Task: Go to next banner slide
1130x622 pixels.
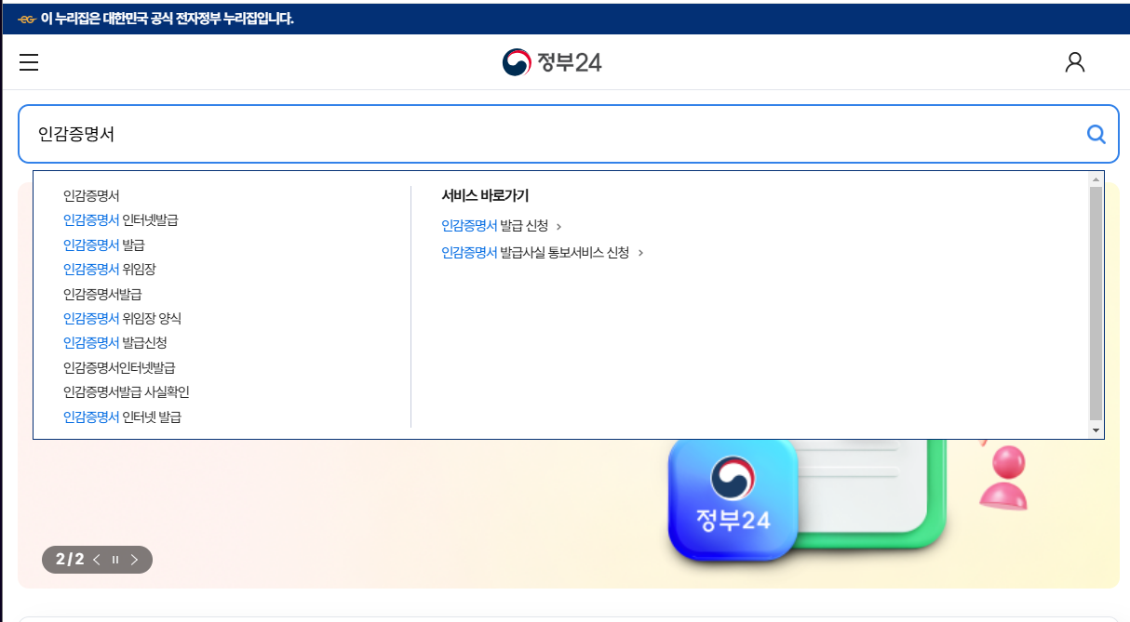Action: pyautogui.click(x=134, y=560)
